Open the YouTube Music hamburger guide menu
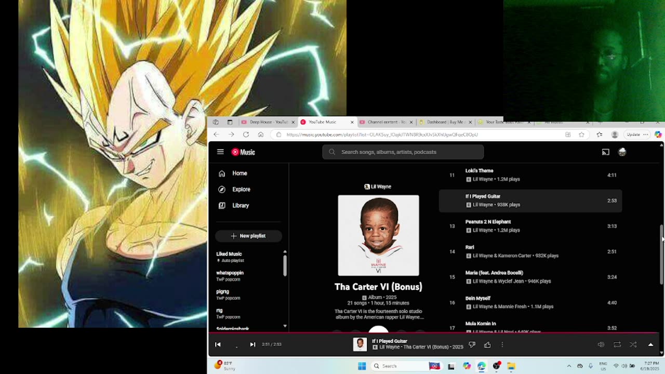 click(220, 152)
